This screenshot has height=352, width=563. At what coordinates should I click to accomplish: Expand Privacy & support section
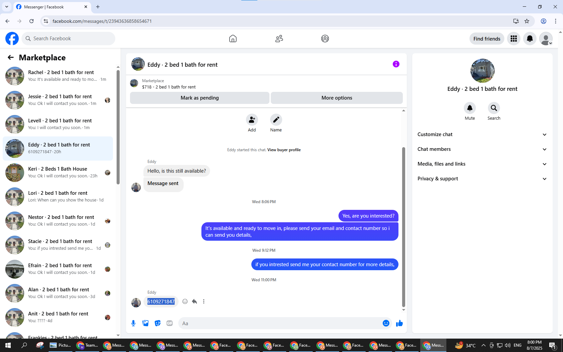[482, 179]
